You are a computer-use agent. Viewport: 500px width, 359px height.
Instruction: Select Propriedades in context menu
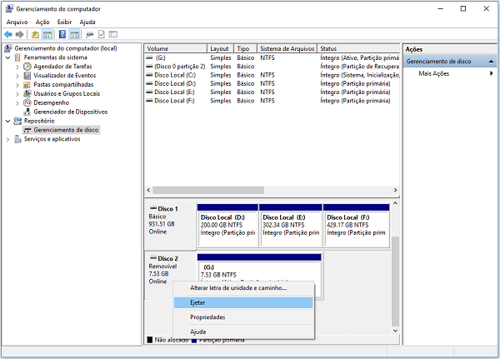coord(207,317)
